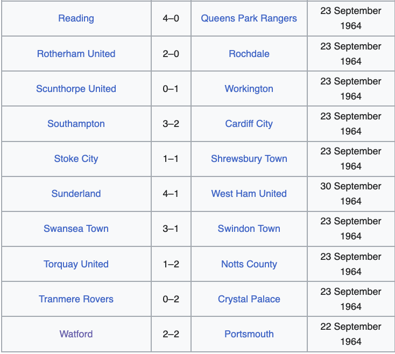Open the Sunderland team page
Image resolution: width=395 pixels, height=354 pixels.
point(76,194)
